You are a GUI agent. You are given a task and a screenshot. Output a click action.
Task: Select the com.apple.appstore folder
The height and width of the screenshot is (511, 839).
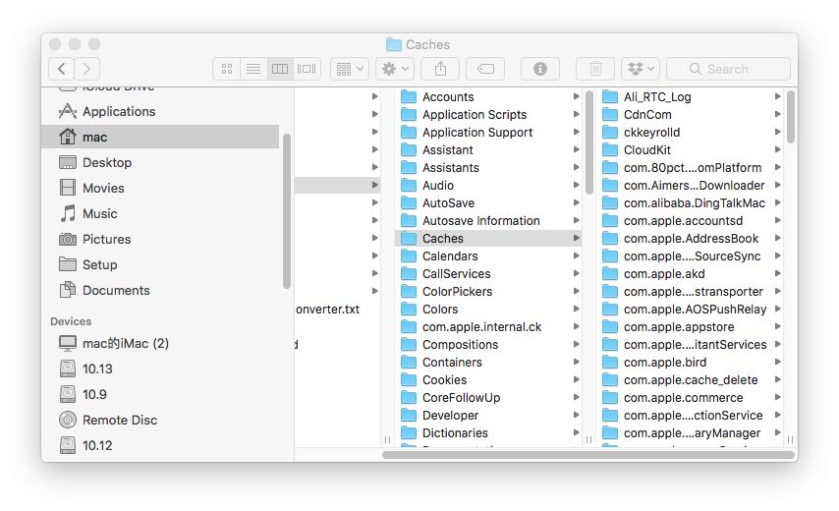690,326
